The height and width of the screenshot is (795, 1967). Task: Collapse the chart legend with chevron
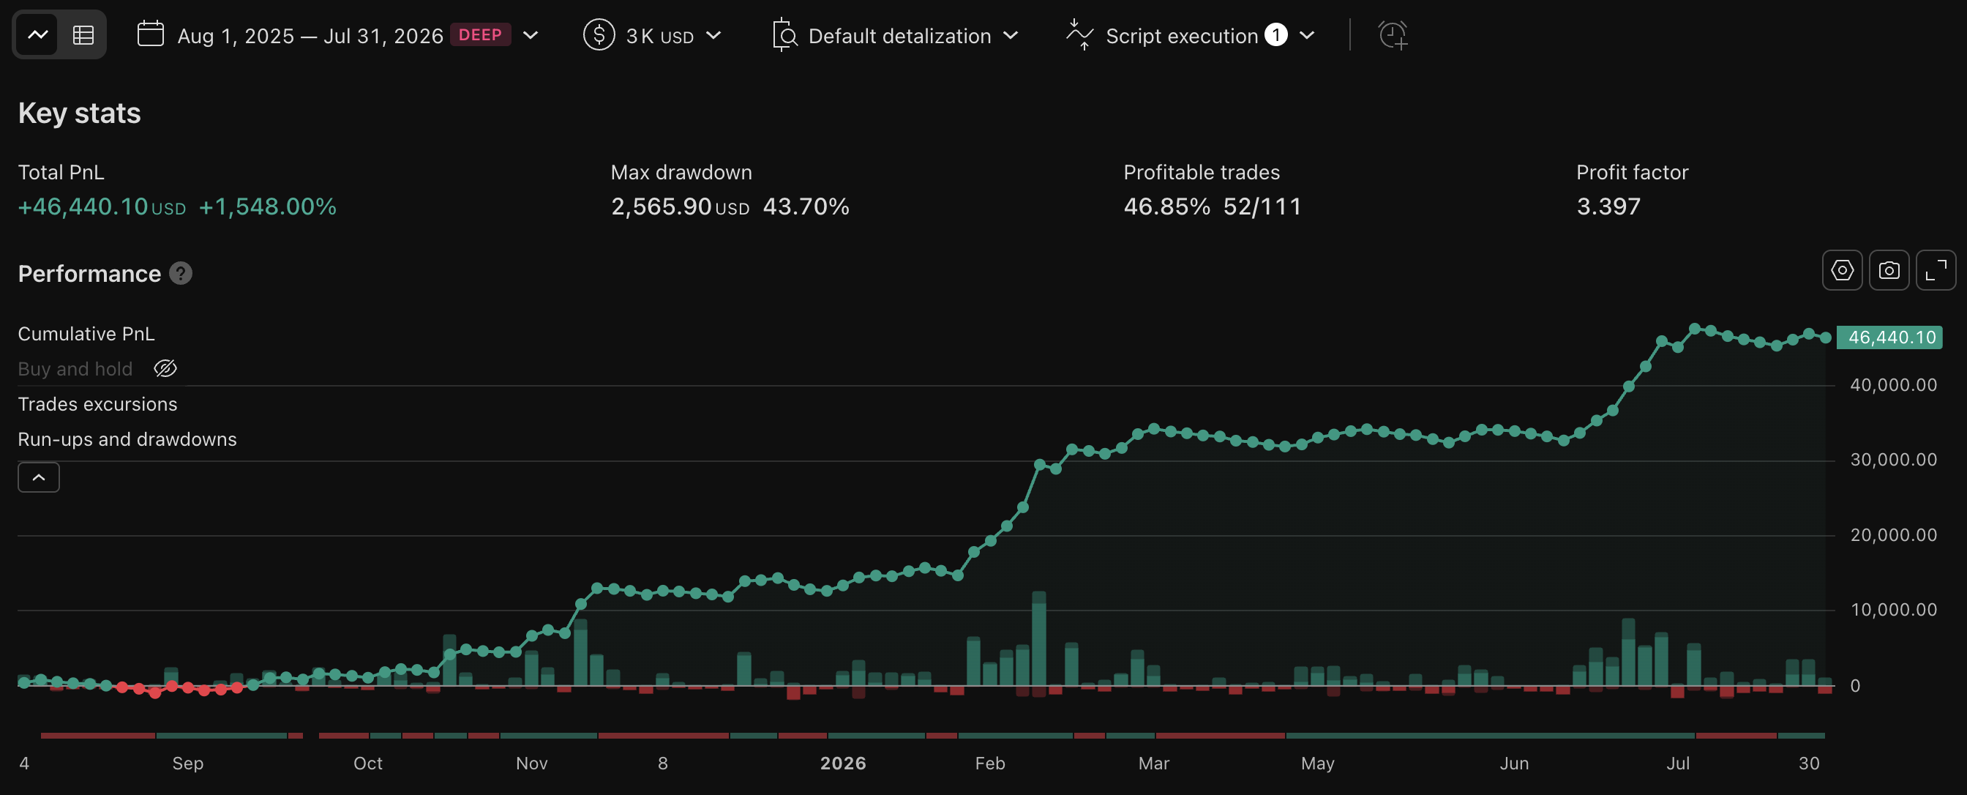pos(39,477)
